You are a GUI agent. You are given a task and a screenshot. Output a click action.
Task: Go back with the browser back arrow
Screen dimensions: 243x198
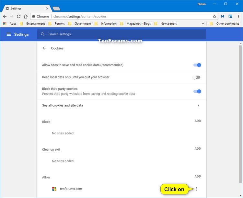click(5, 17)
